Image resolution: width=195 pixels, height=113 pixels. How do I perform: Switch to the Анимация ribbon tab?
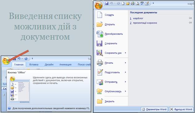point(65,64)
